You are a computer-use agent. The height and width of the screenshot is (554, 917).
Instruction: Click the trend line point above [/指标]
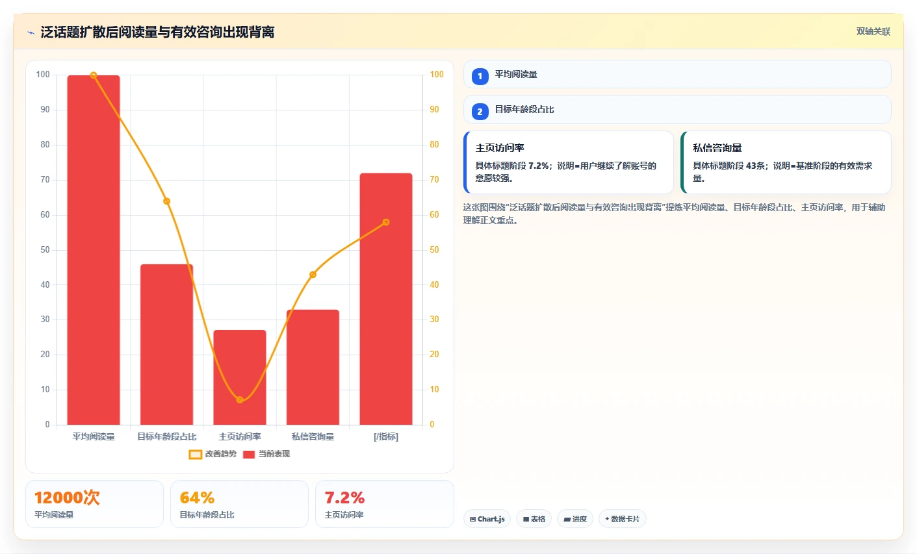pyautogui.click(x=386, y=222)
